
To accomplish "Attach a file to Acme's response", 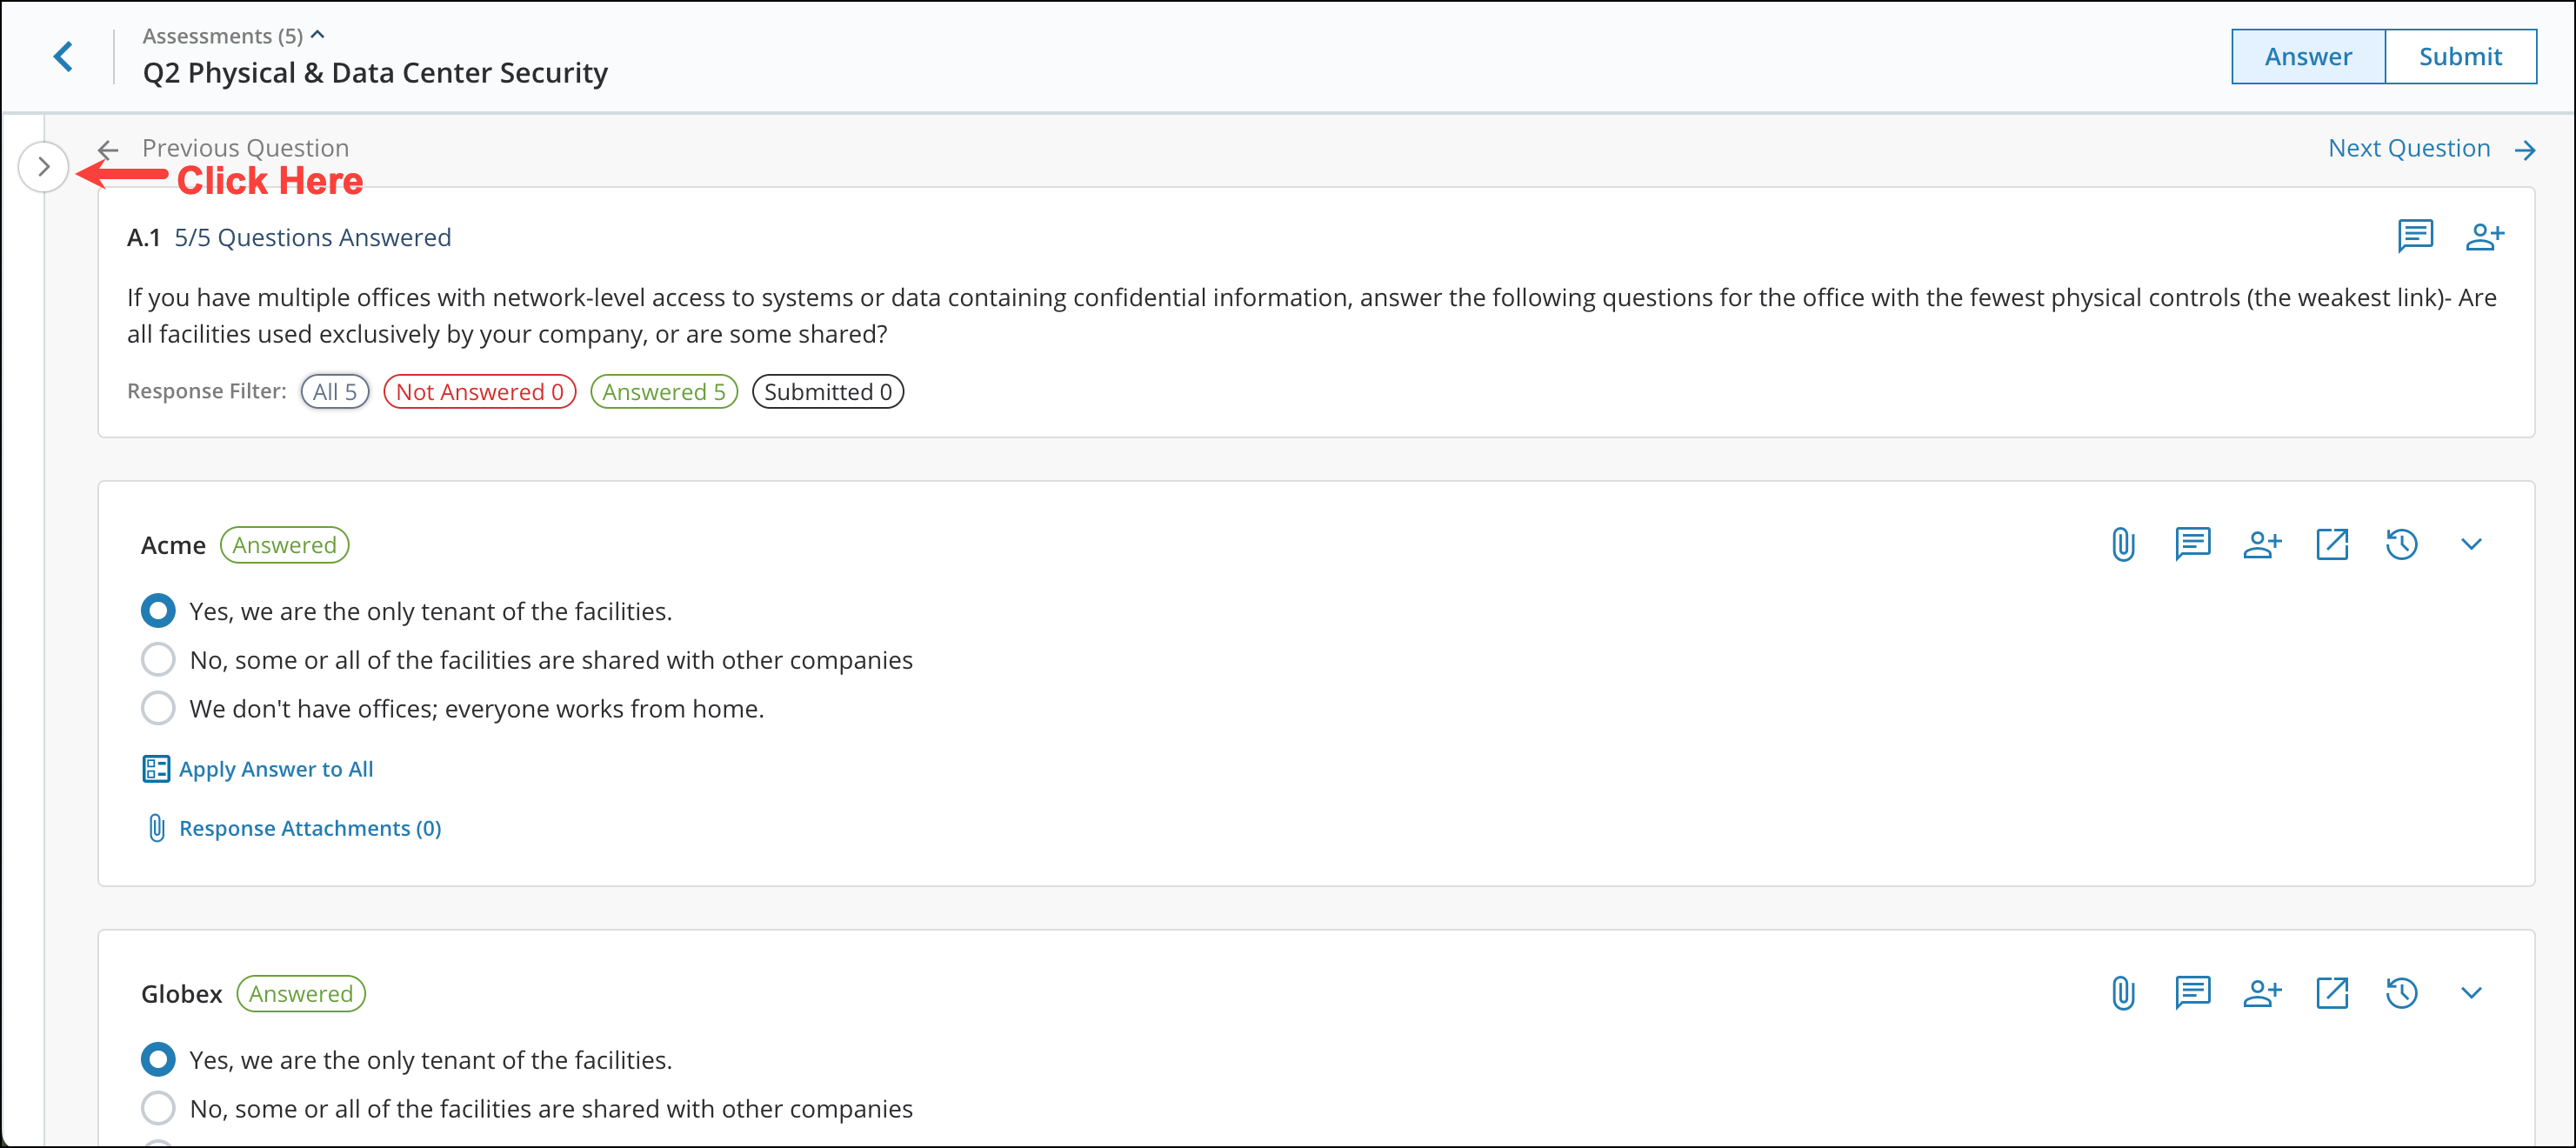I will 2122,544.
